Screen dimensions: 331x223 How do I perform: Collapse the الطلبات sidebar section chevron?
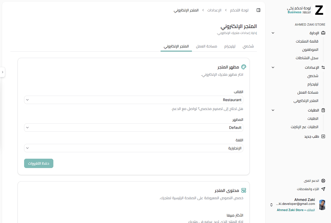coord(273,110)
